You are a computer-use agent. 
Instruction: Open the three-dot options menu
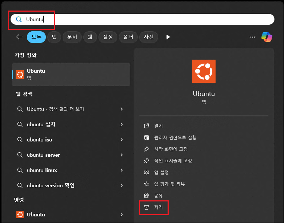click(x=252, y=37)
